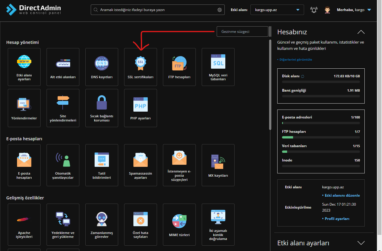Collapse the Hesabınız panel

tap(361, 32)
